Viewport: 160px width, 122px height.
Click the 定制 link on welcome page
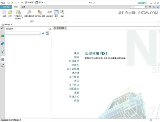(x=77, y=93)
